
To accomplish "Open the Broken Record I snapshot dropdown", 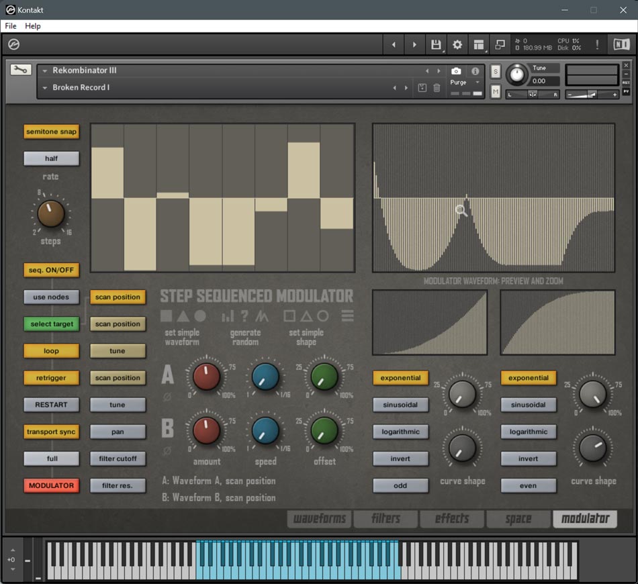I will (45, 87).
